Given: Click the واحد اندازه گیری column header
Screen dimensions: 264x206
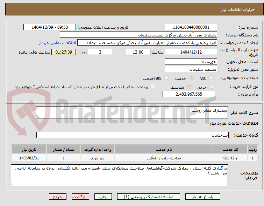Looking at the screenshot, I should (x=98, y=150).
